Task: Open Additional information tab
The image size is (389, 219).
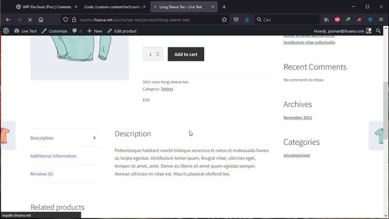Action: pos(53,156)
